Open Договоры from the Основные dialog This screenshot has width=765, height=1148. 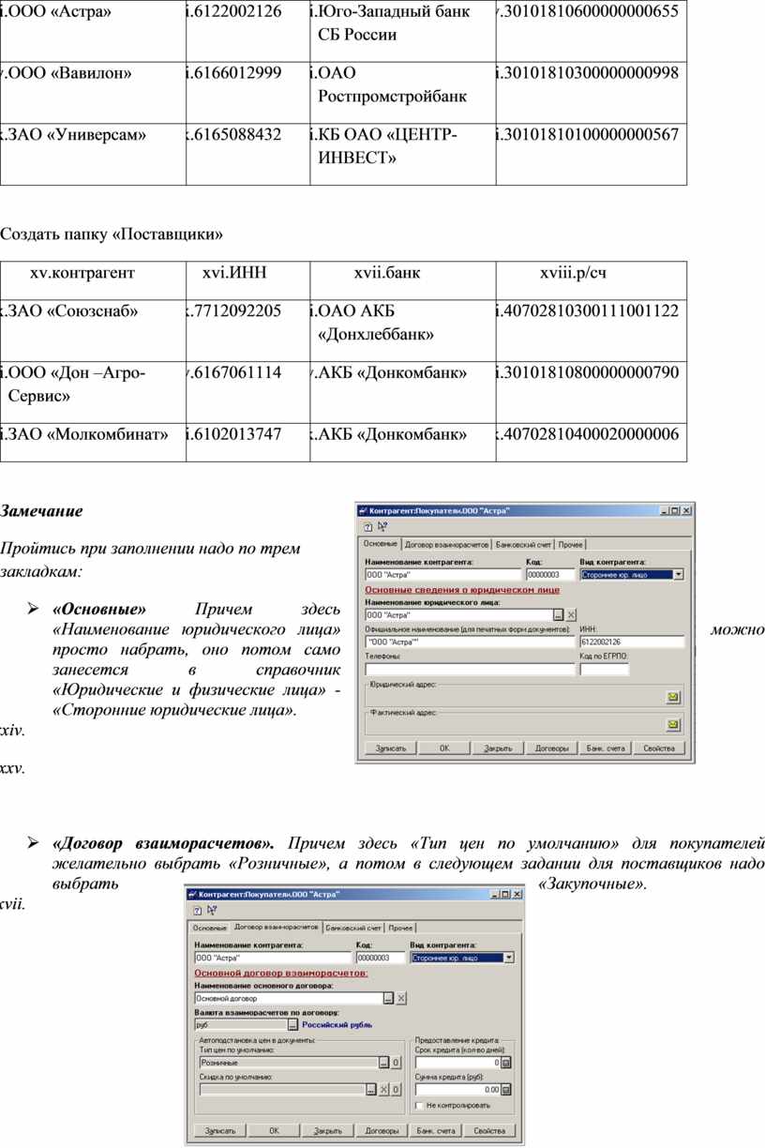(x=552, y=748)
